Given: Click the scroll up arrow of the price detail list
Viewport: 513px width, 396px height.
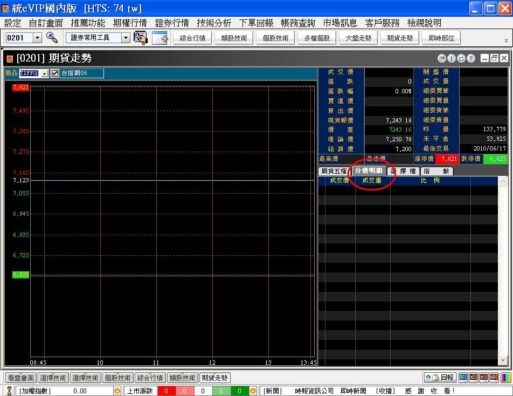Looking at the screenshot, I should click(x=503, y=181).
